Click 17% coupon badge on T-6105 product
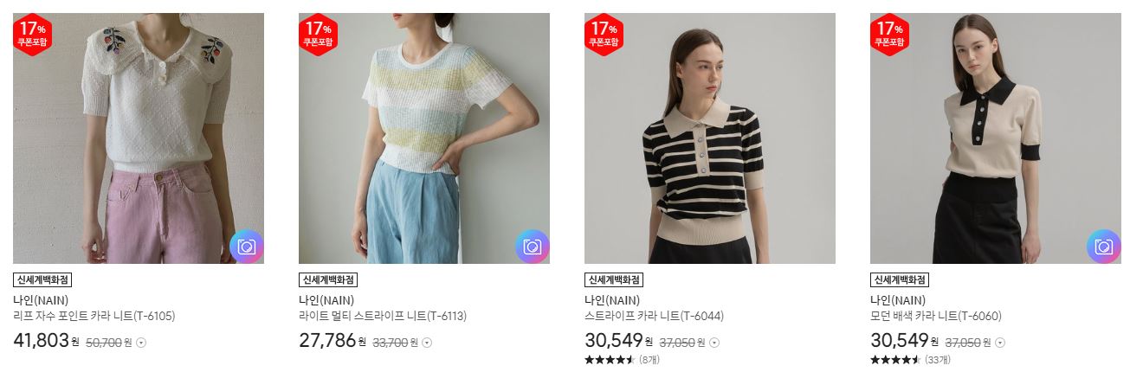This screenshot has width=1130, height=385. coord(33,35)
